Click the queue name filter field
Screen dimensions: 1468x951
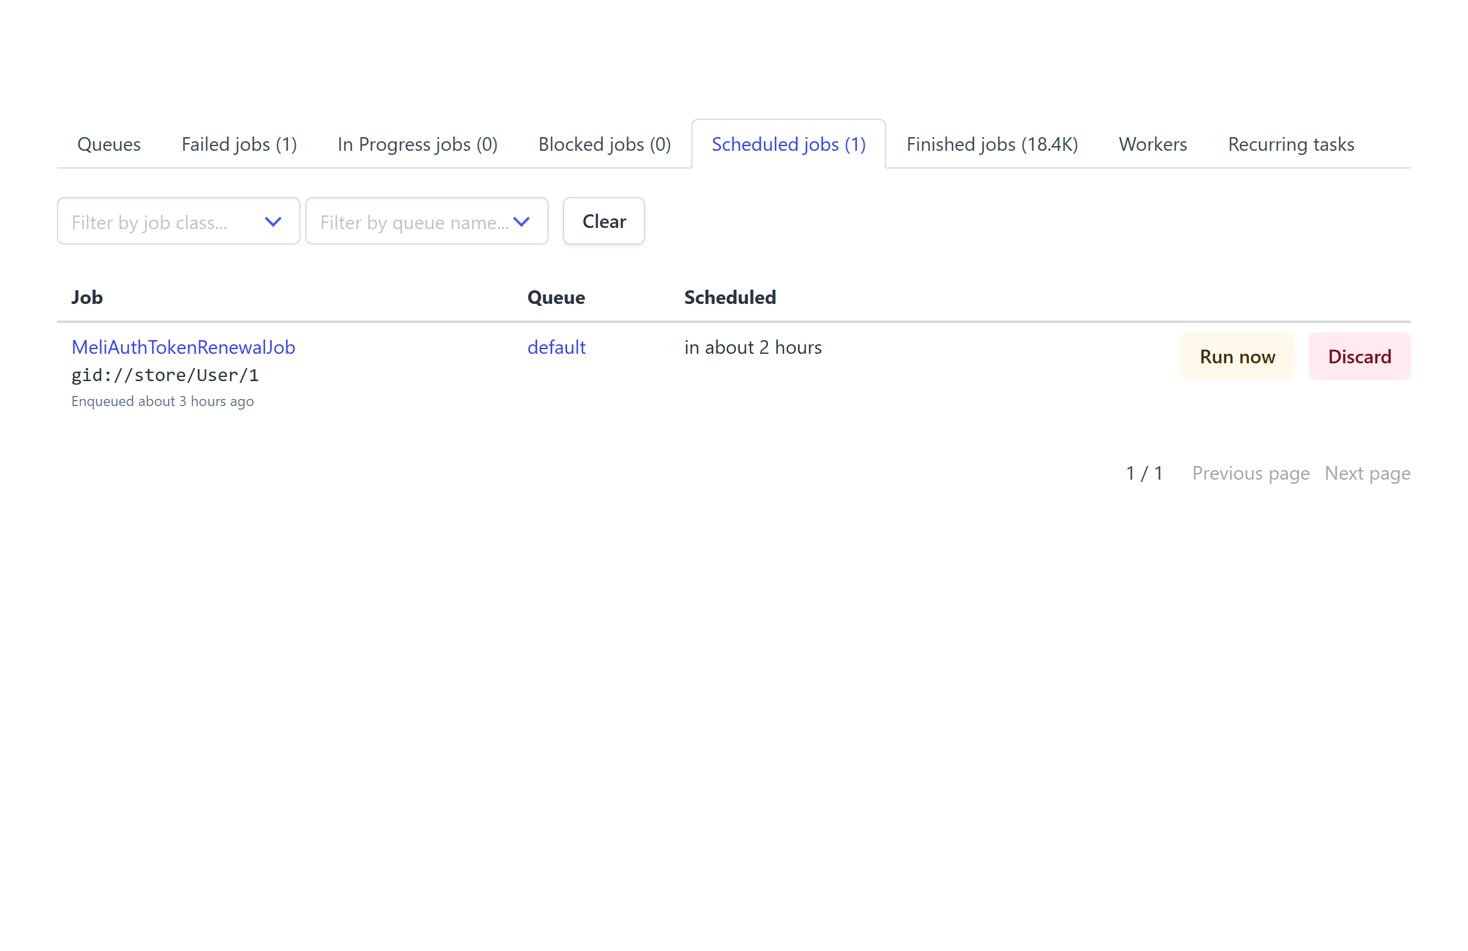[x=413, y=221]
